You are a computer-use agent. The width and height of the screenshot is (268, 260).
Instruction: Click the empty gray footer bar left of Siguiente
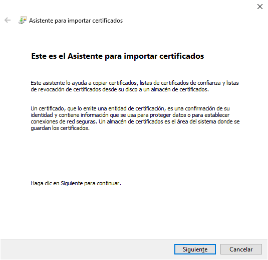(87, 249)
